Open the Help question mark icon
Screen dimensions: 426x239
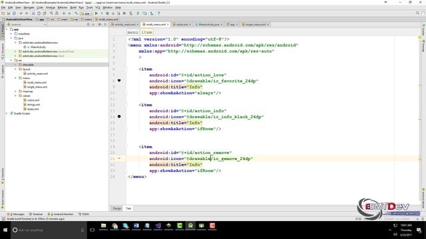point(158,13)
